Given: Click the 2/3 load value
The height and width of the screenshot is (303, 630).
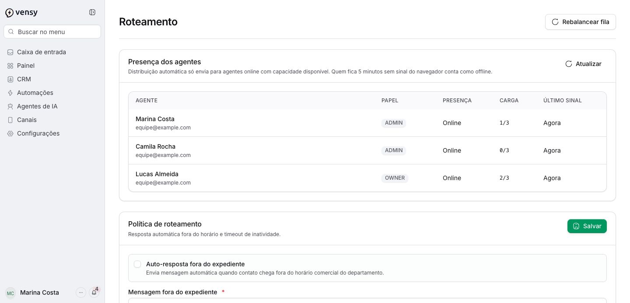Looking at the screenshot, I should (504, 178).
